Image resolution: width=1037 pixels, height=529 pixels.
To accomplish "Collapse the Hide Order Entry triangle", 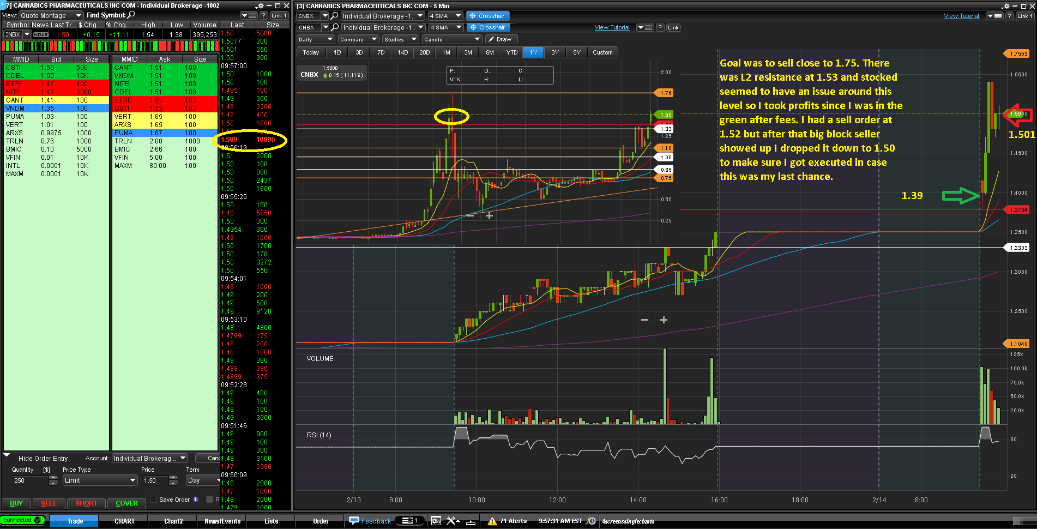I will click(7, 455).
